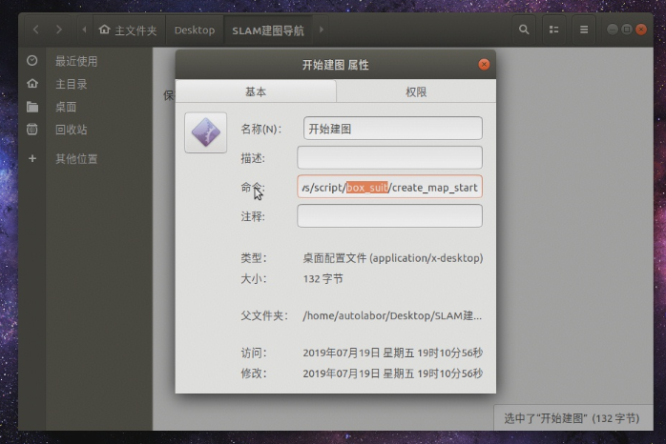Click the launcher icon in properties dialog

(205, 132)
